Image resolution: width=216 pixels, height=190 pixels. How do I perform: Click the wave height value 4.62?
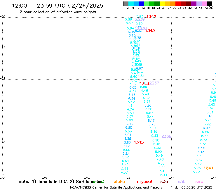tap(146, 98)
